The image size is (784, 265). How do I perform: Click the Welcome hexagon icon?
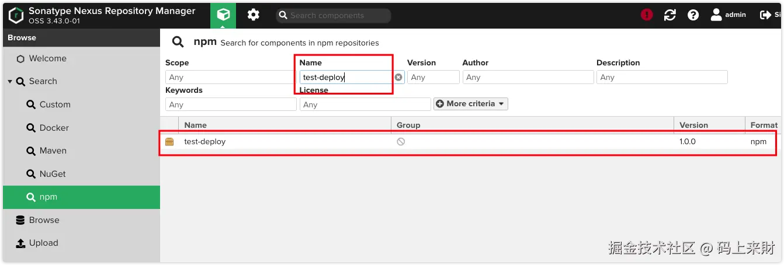point(20,59)
